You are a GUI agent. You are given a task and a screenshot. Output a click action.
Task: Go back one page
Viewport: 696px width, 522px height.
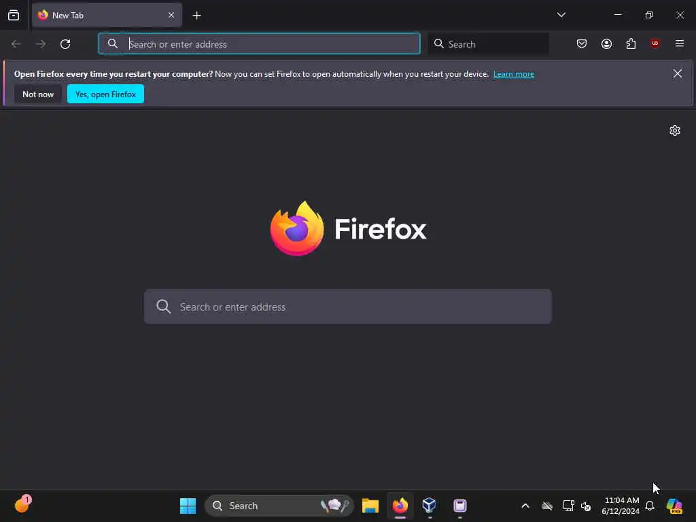[x=16, y=44]
